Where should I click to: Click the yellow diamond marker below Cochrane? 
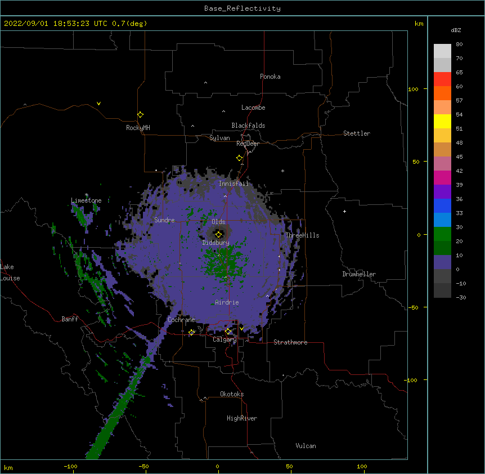pyautogui.click(x=191, y=332)
